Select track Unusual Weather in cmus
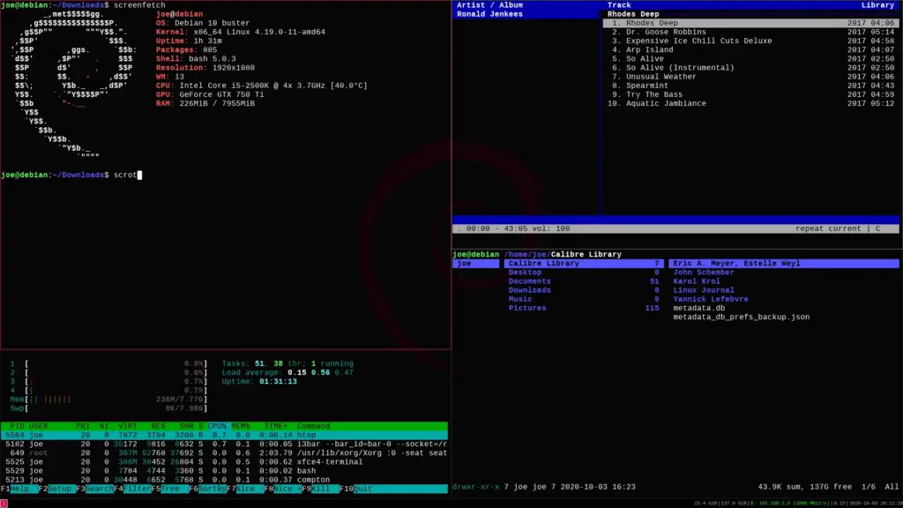This screenshot has width=903, height=508. (x=751, y=77)
